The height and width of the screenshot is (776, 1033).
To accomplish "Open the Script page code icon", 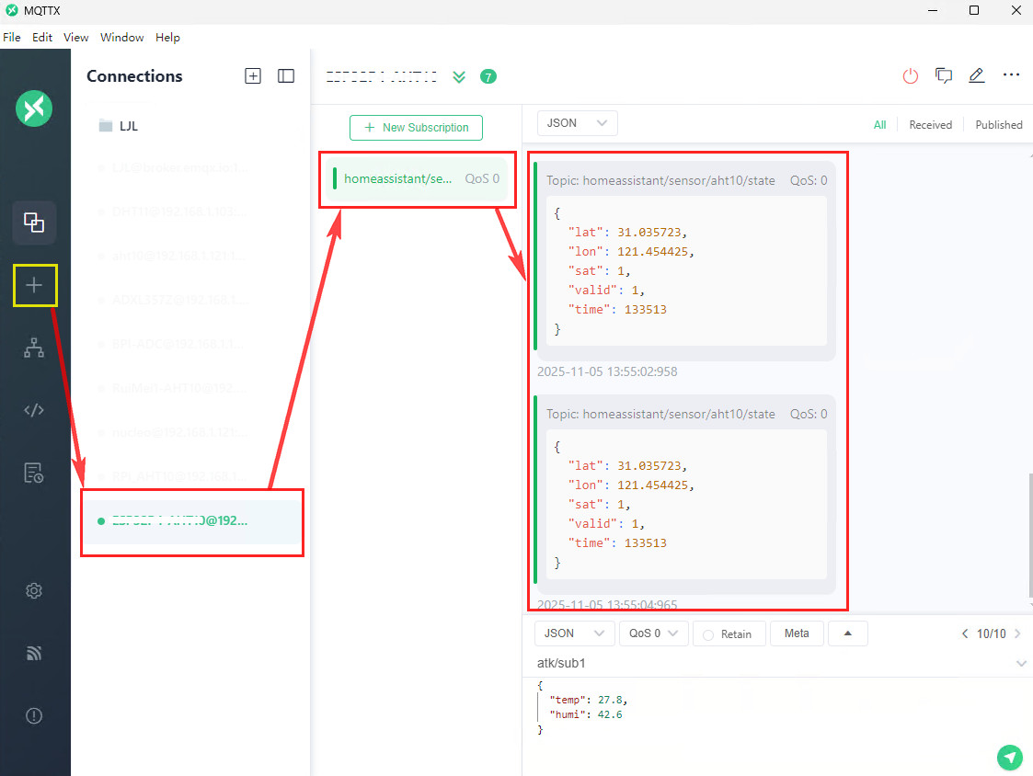I will 34,410.
